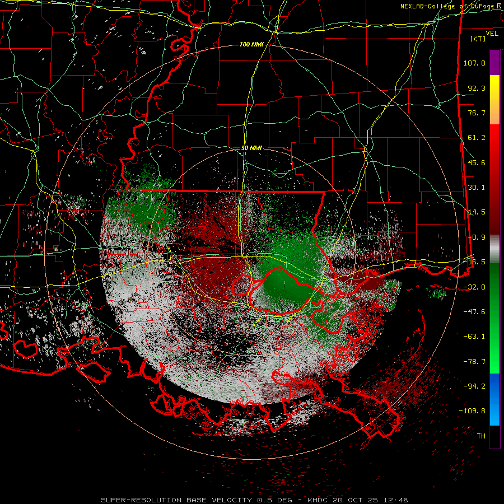This screenshot has width=504, height=504.
Task: Pick the blue segment of velocity scale
Action: tap(494, 399)
